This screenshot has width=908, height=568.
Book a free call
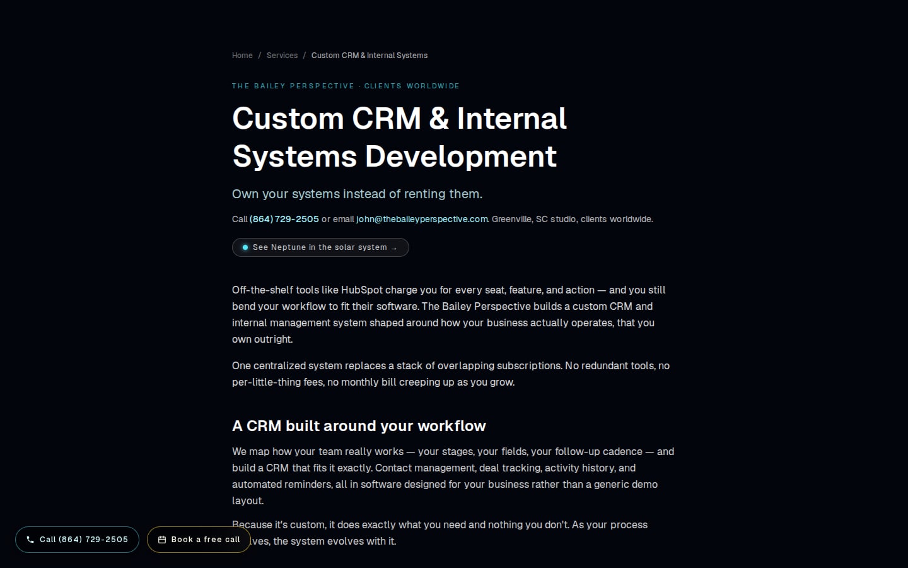(199, 540)
